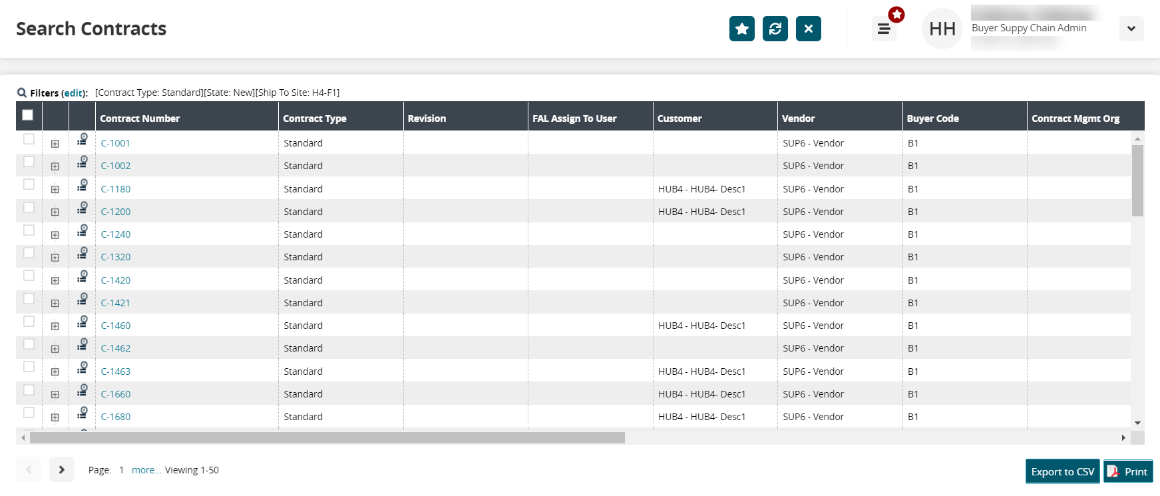Edit the applied filters
Screen dimensions: 1160x496
coord(73,93)
